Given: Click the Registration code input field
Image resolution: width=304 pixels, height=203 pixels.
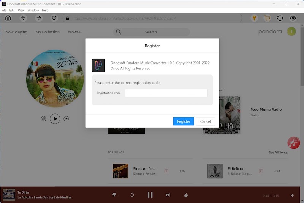Looking at the screenshot, I should coord(166,93).
